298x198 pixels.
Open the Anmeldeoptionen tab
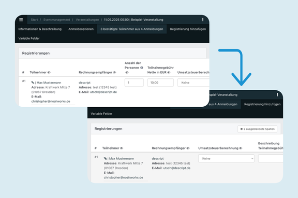pyautogui.click(x=81, y=29)
